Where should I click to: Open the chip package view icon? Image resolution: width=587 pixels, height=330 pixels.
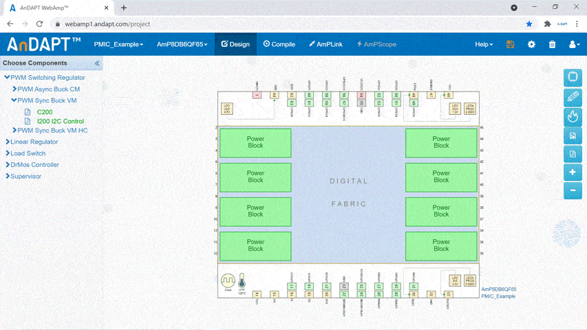(x=573, y=78)
